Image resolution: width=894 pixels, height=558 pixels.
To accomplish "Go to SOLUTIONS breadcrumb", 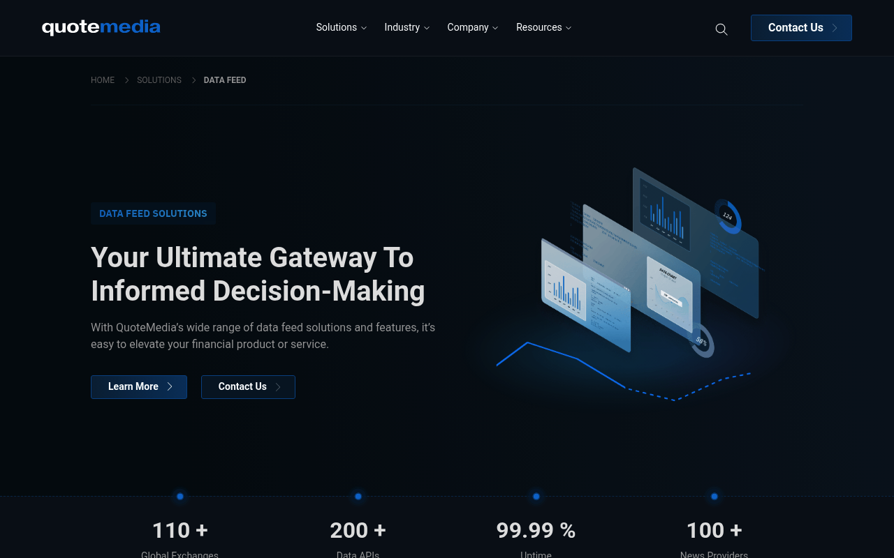I will [x=159, y=80].
